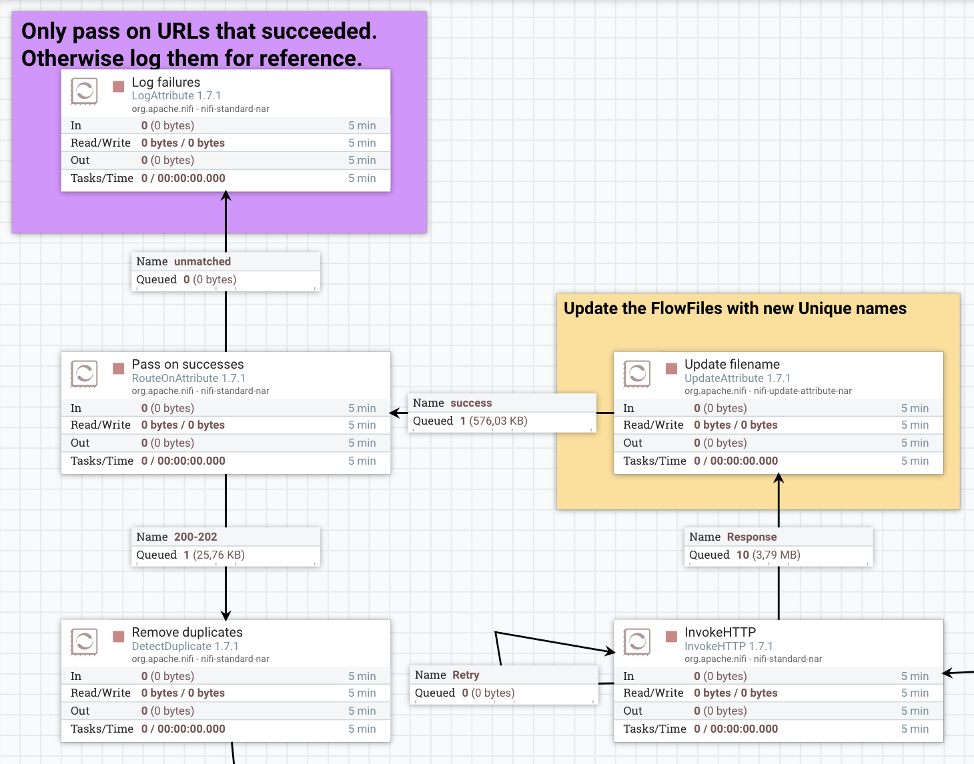The image size is (974, 764).
Task: Click Out row of Remove duplicates
Action: pos(225,711)
